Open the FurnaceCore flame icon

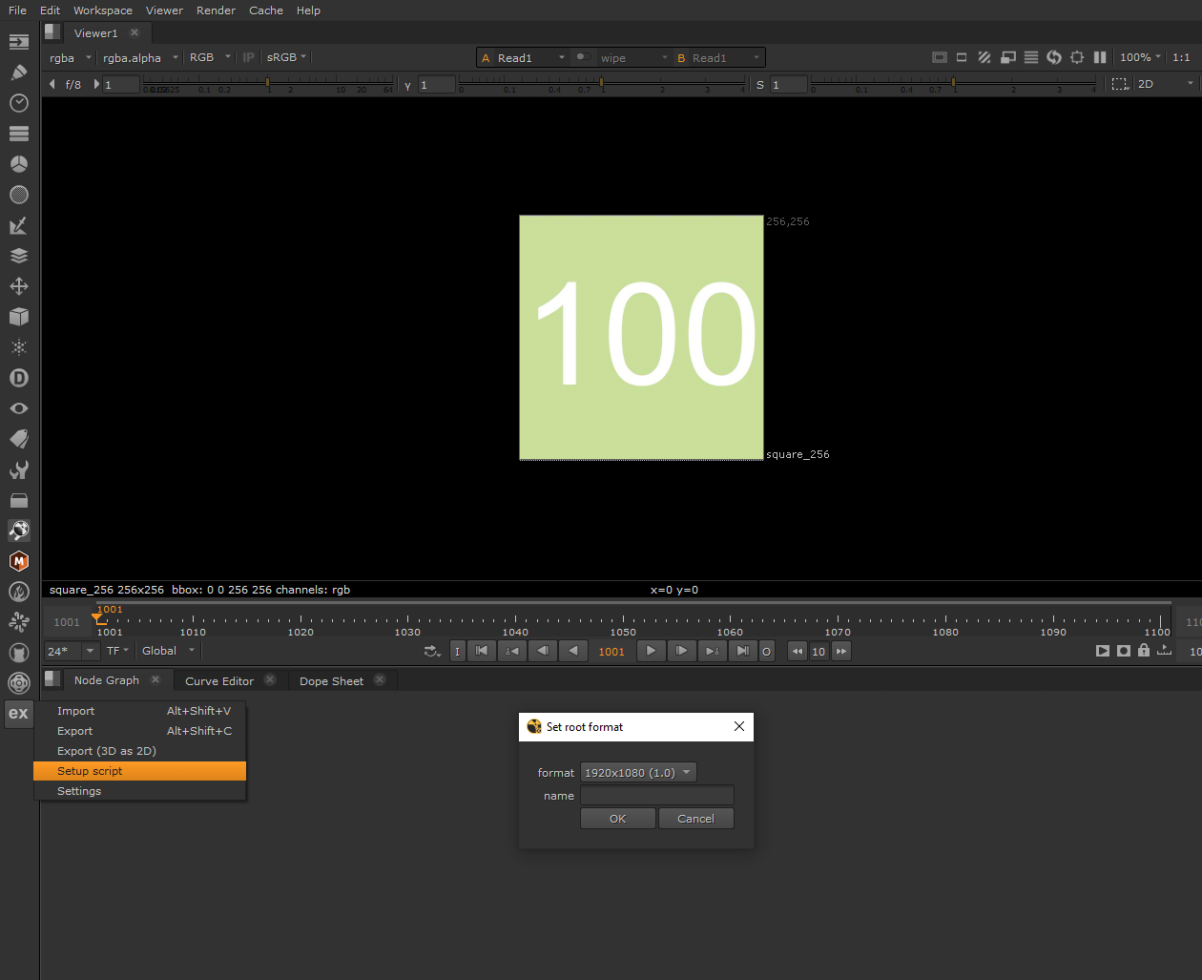click(x=19, y=592)
